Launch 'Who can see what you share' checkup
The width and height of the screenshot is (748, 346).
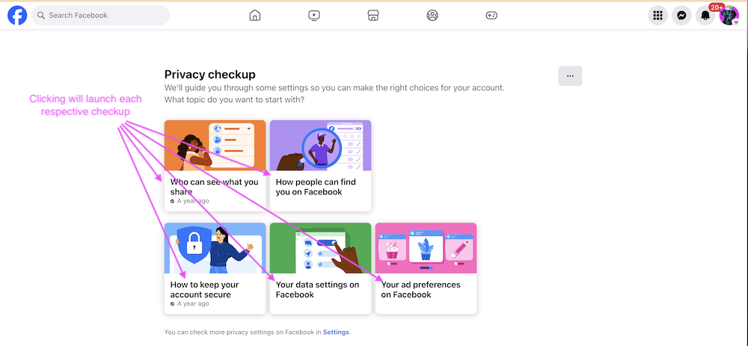pos(215,187)
